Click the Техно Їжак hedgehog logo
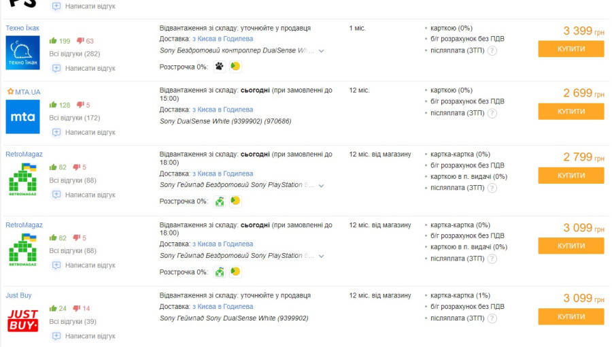This screenshot has height=347, width=612. pyautogui.click(x=22, y=52)
